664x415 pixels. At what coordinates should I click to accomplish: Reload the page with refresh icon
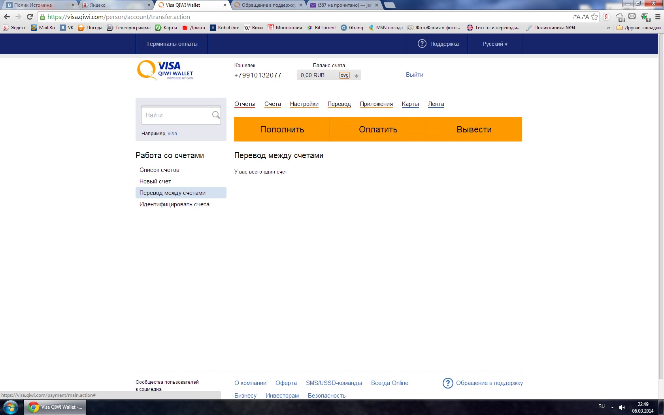[x=30, y=17]
